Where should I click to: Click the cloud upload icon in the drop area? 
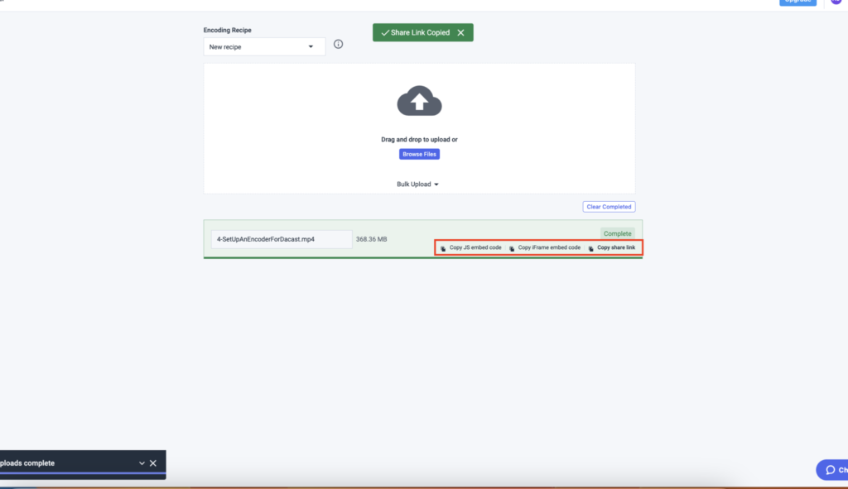(x=419, y=99)
